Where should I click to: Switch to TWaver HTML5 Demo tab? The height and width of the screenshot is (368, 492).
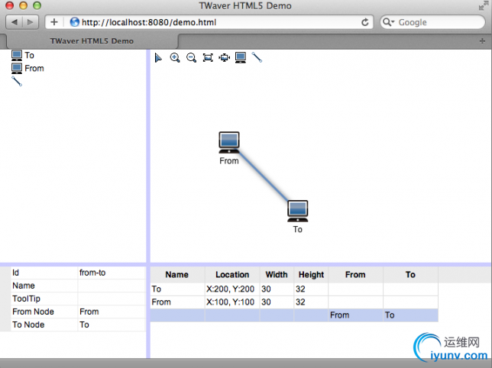point(92,41)
